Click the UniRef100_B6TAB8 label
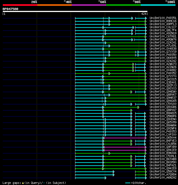The image size is (178, 185). click(x=163, y=159)
